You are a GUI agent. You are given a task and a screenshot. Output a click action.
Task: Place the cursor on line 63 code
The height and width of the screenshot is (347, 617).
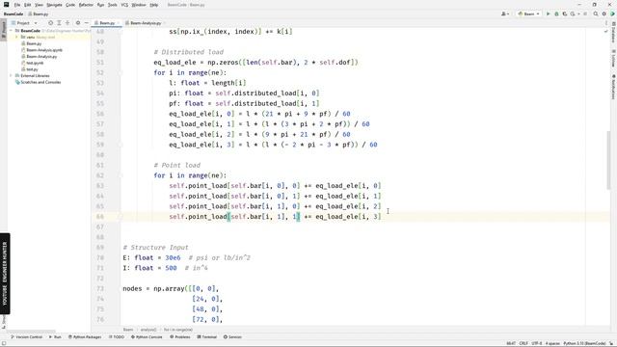click(275, 186)
